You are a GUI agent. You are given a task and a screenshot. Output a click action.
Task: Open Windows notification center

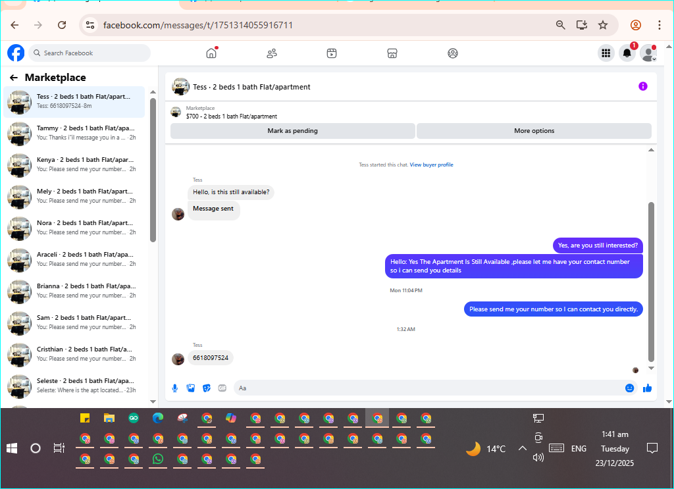[x=652, y=449]
